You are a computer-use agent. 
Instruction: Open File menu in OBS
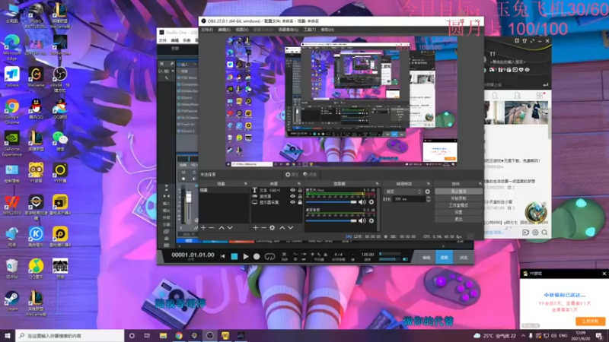point(206,30)
